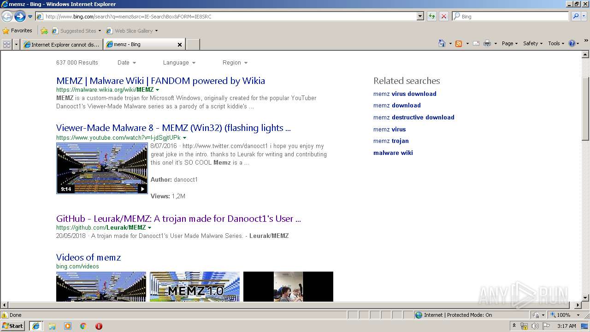Click the Action Center flag tray icon
Image resolution: width=590 pixels, height=332 pixels.
click(546, 326)
